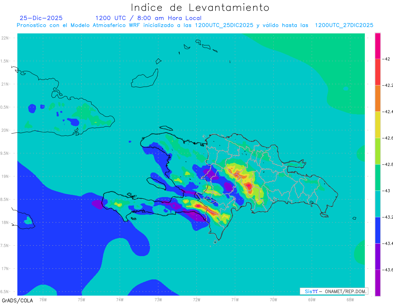Screen dimensions: 393x304
Task: Select the dark violet legend band above -43.6
Action: 378,256
